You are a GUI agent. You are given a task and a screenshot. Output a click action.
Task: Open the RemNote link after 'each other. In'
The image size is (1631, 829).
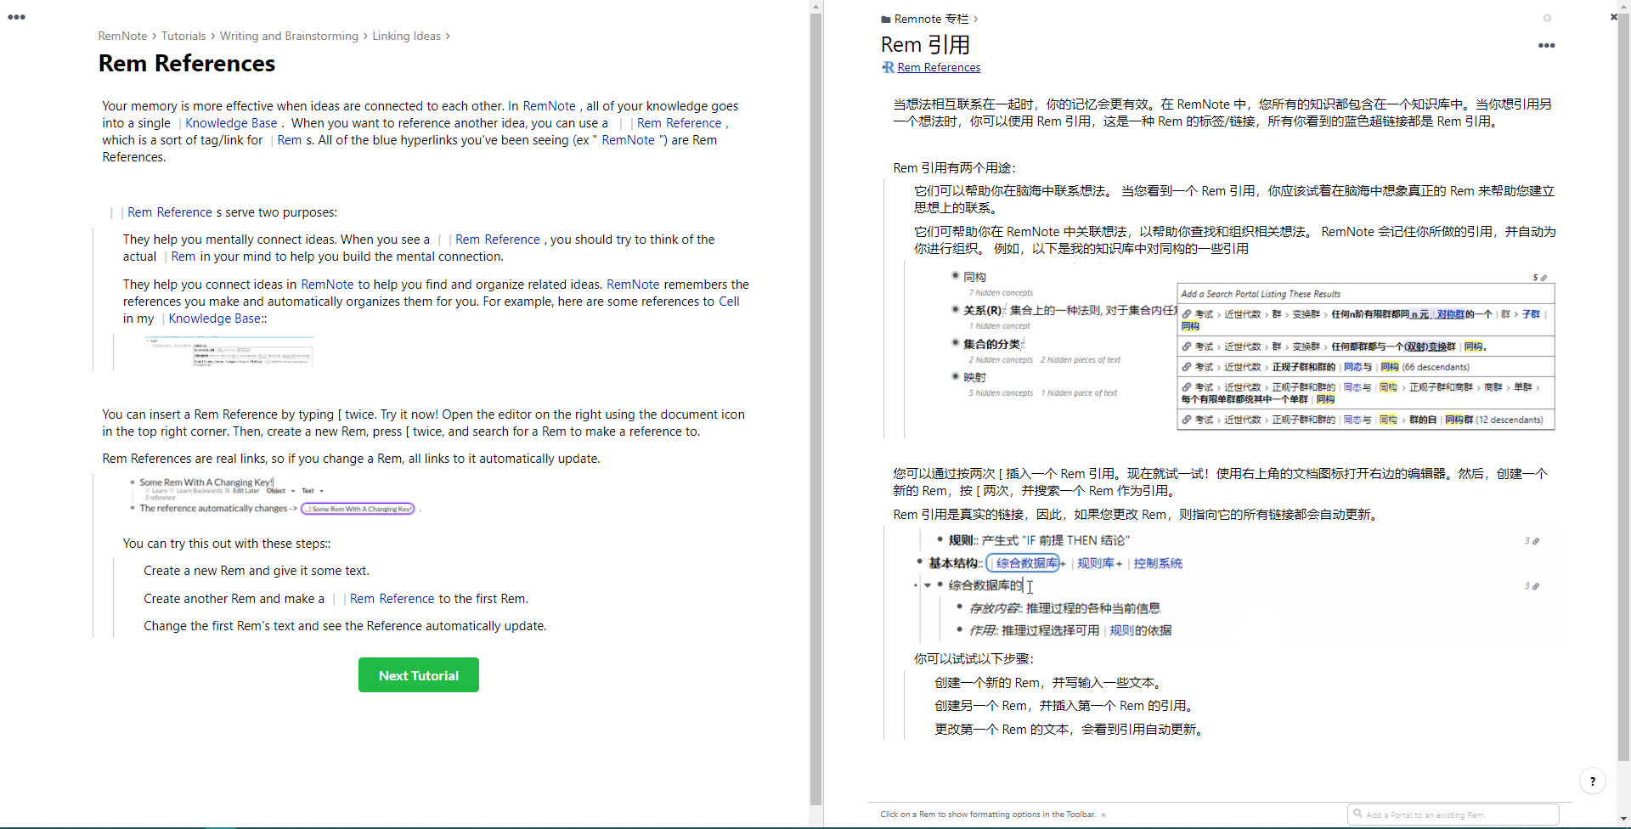point(549,106)
